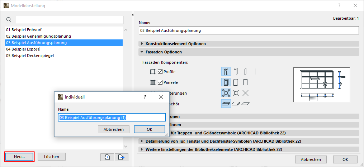Choose simple 3D box panel icon
Viewport: 364px width, 167px height.
pos(236,82)
